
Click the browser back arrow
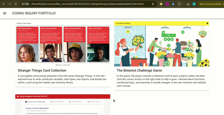[3, 4]
